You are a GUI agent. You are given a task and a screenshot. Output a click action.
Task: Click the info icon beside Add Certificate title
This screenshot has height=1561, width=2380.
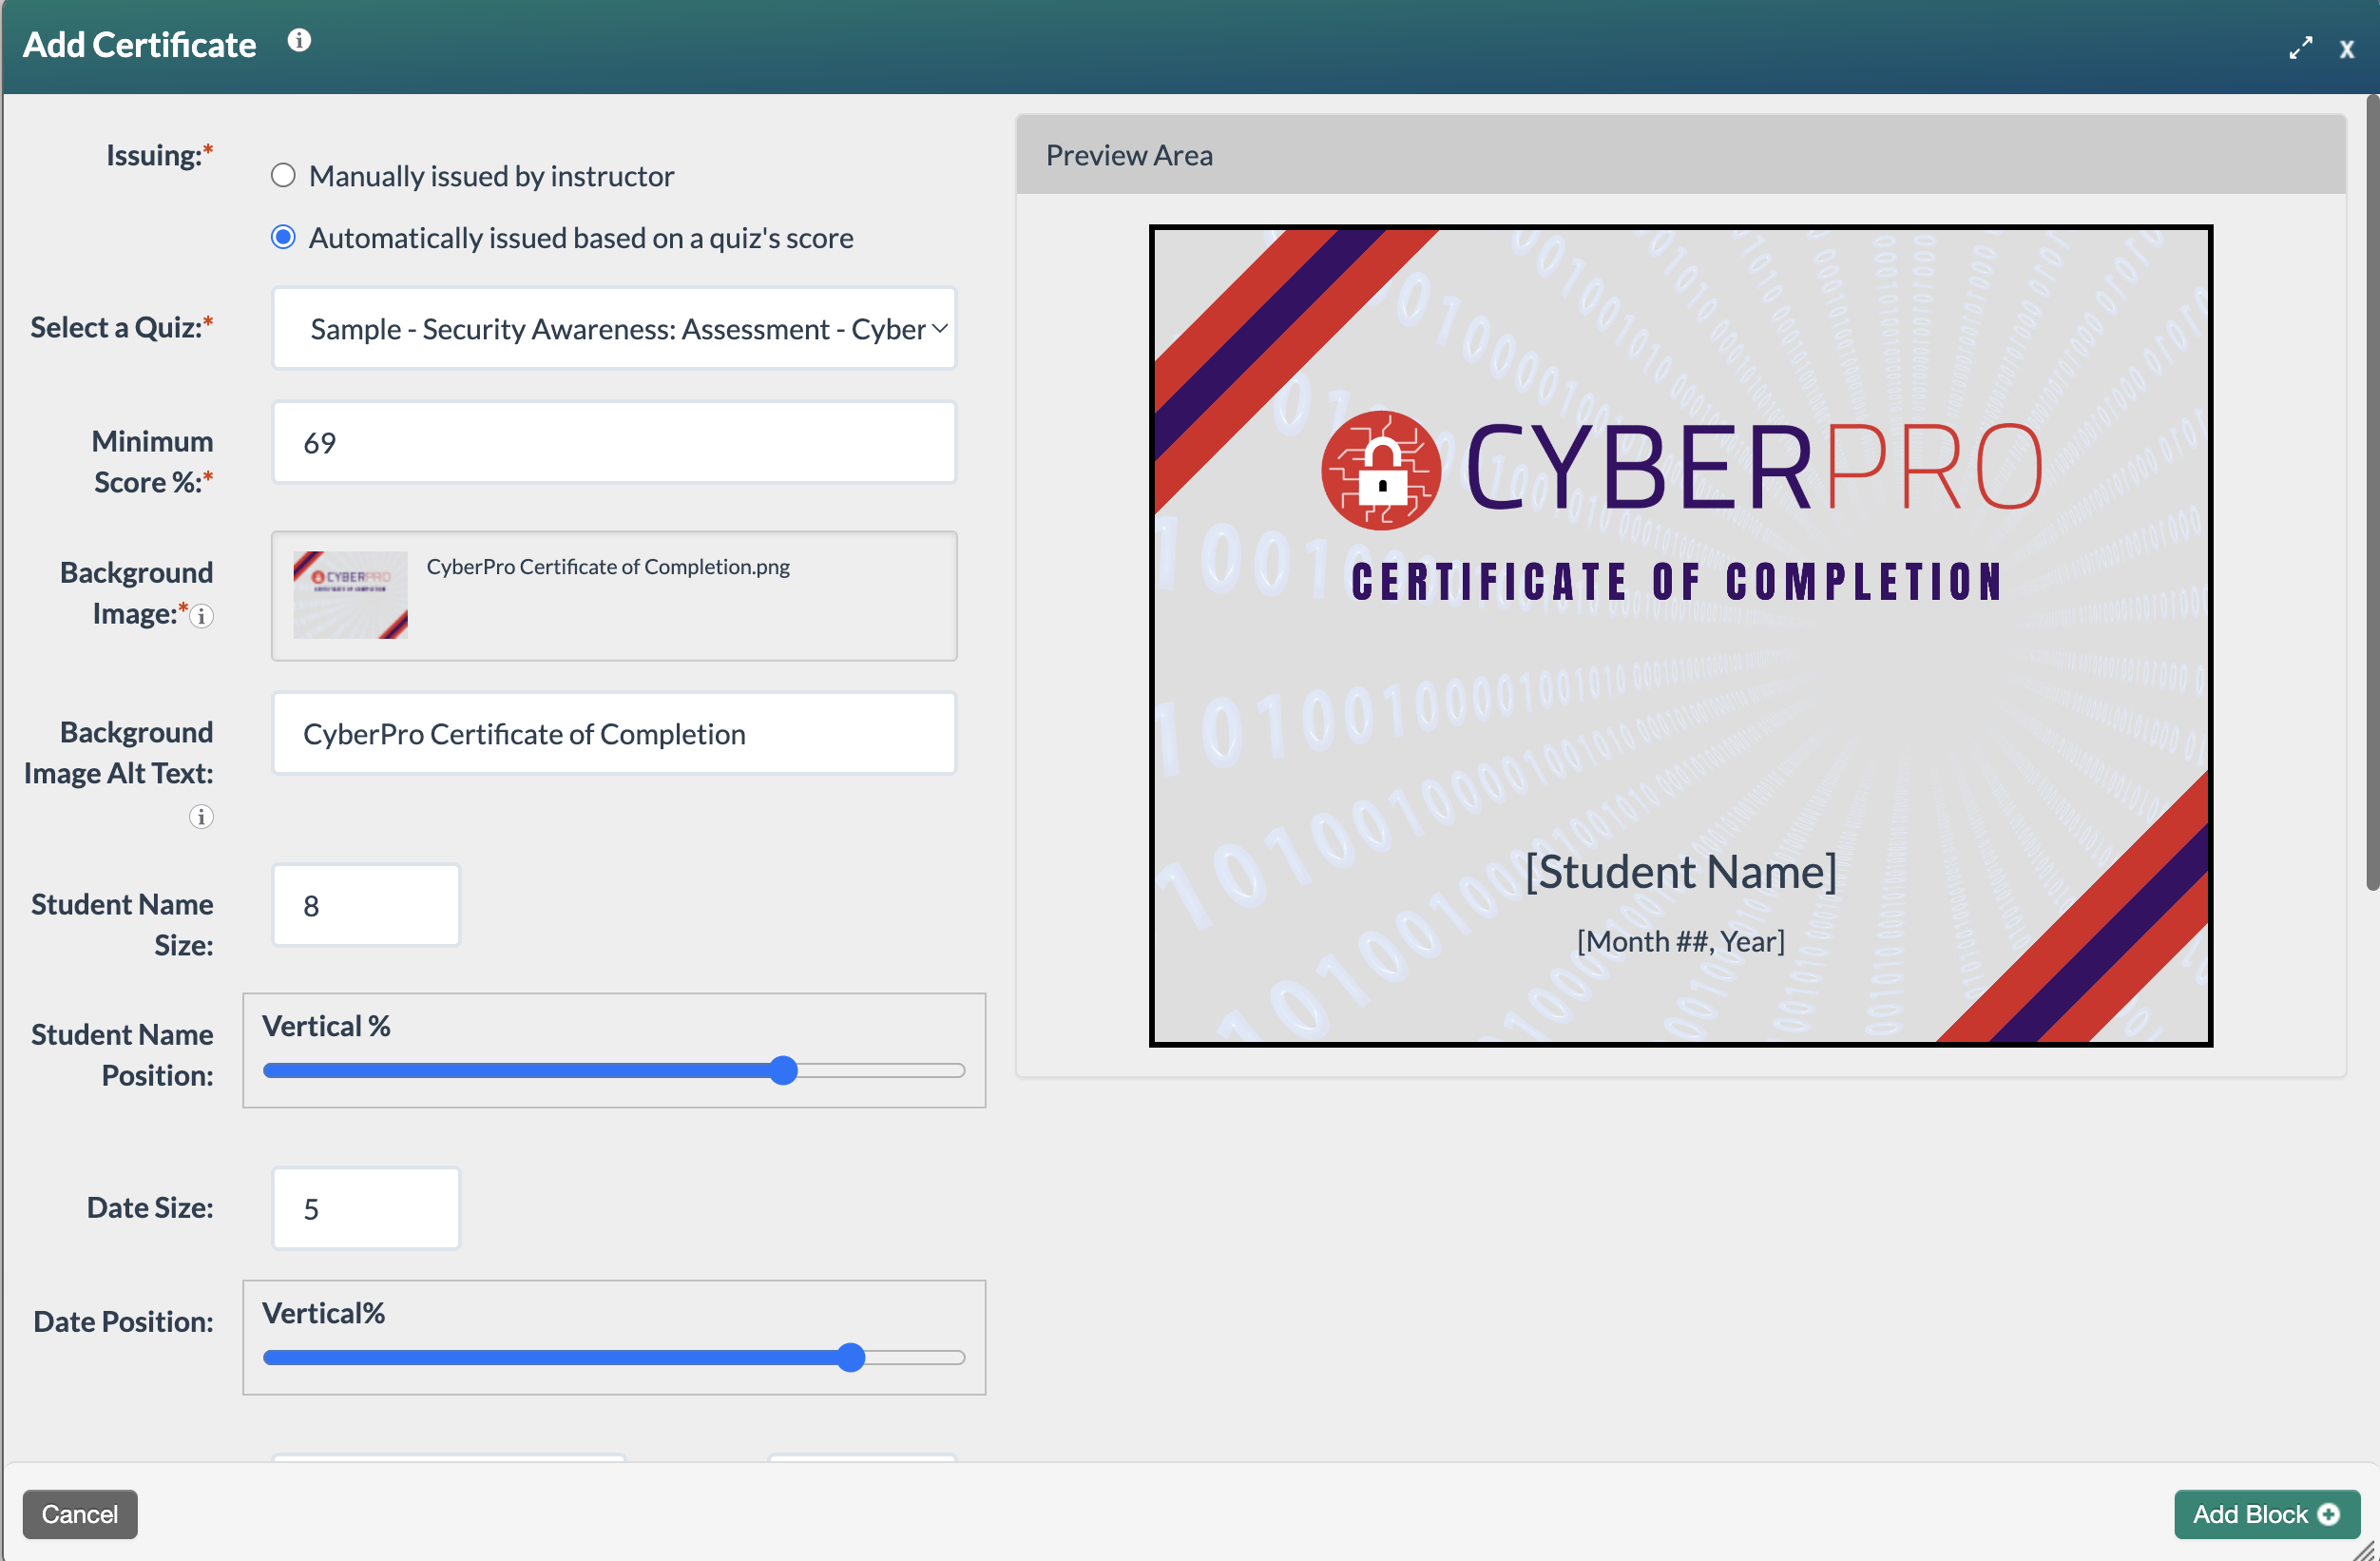pyautogui.click(x=299, y=41)
